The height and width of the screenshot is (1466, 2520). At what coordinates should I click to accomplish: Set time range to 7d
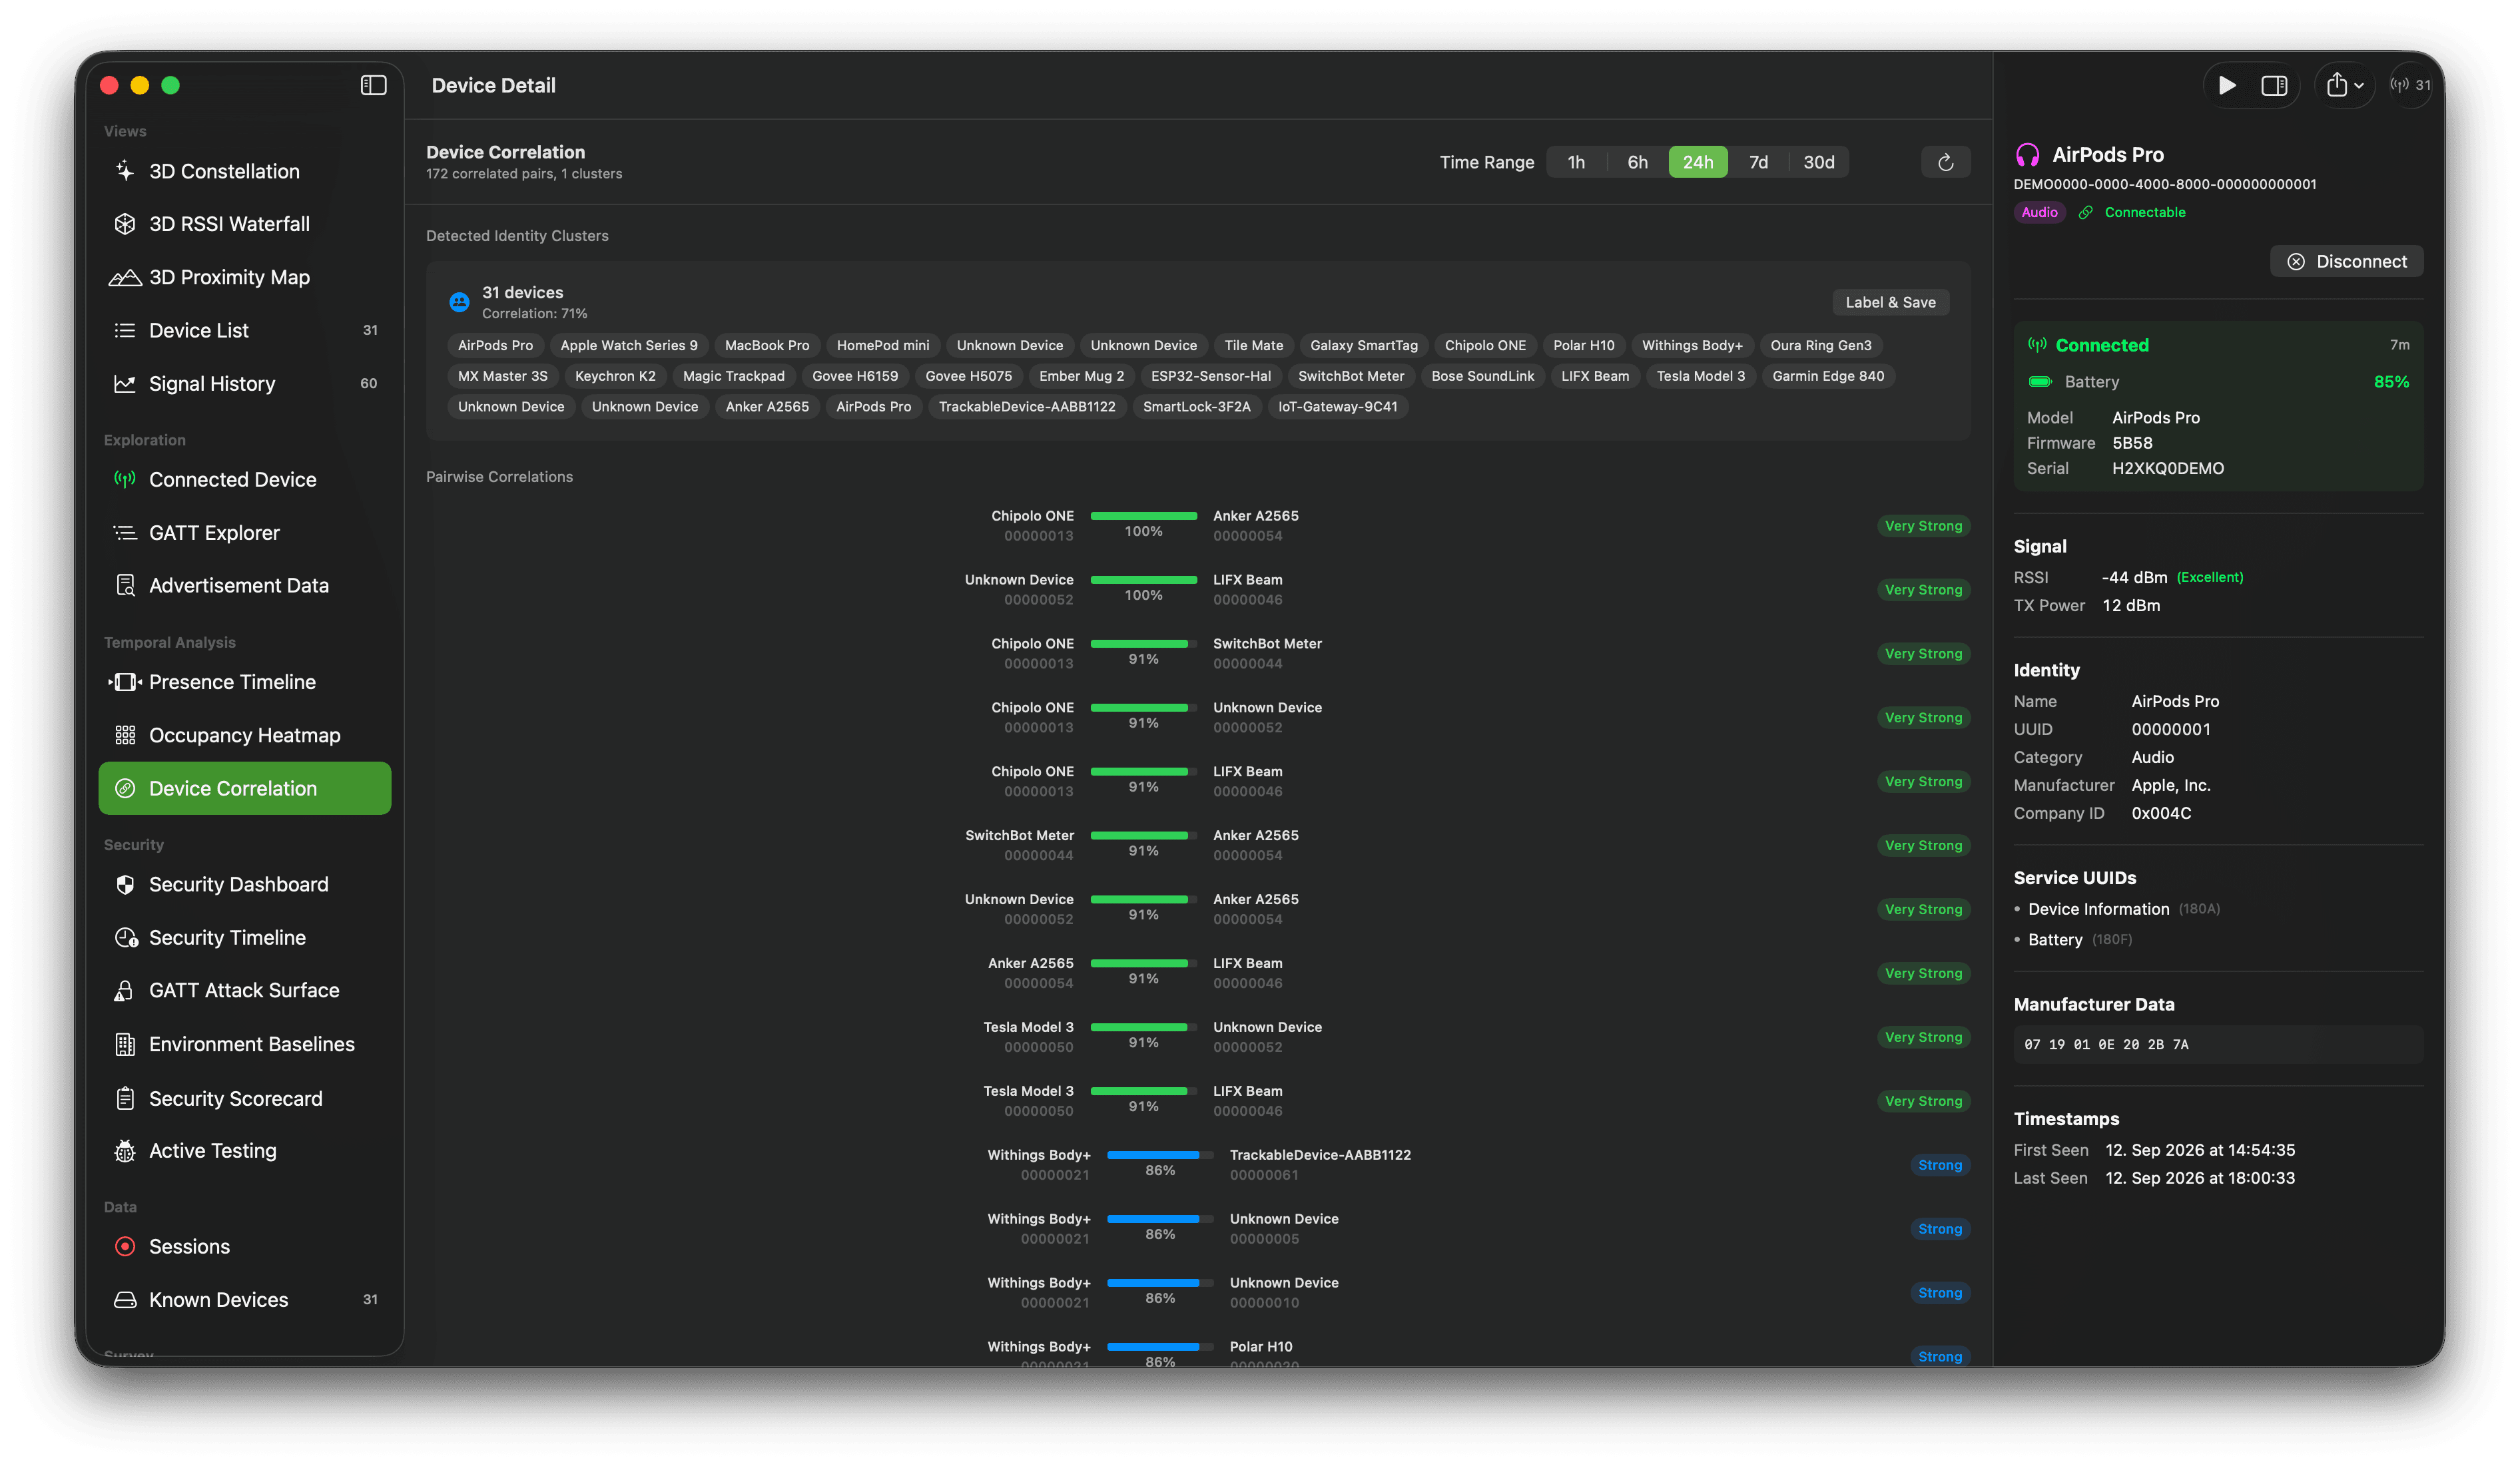[1758, 162]
